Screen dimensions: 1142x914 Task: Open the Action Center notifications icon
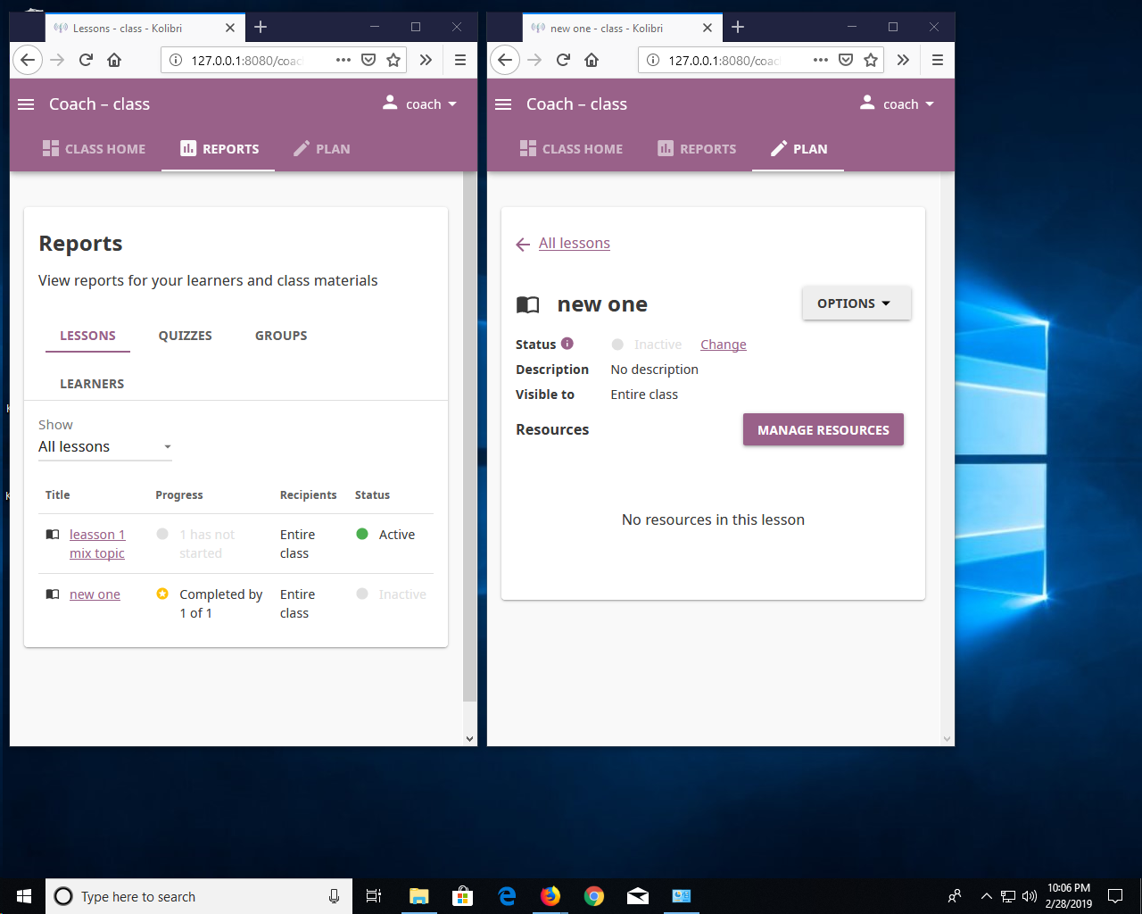pyautogui.click(x=1115, y=896)
